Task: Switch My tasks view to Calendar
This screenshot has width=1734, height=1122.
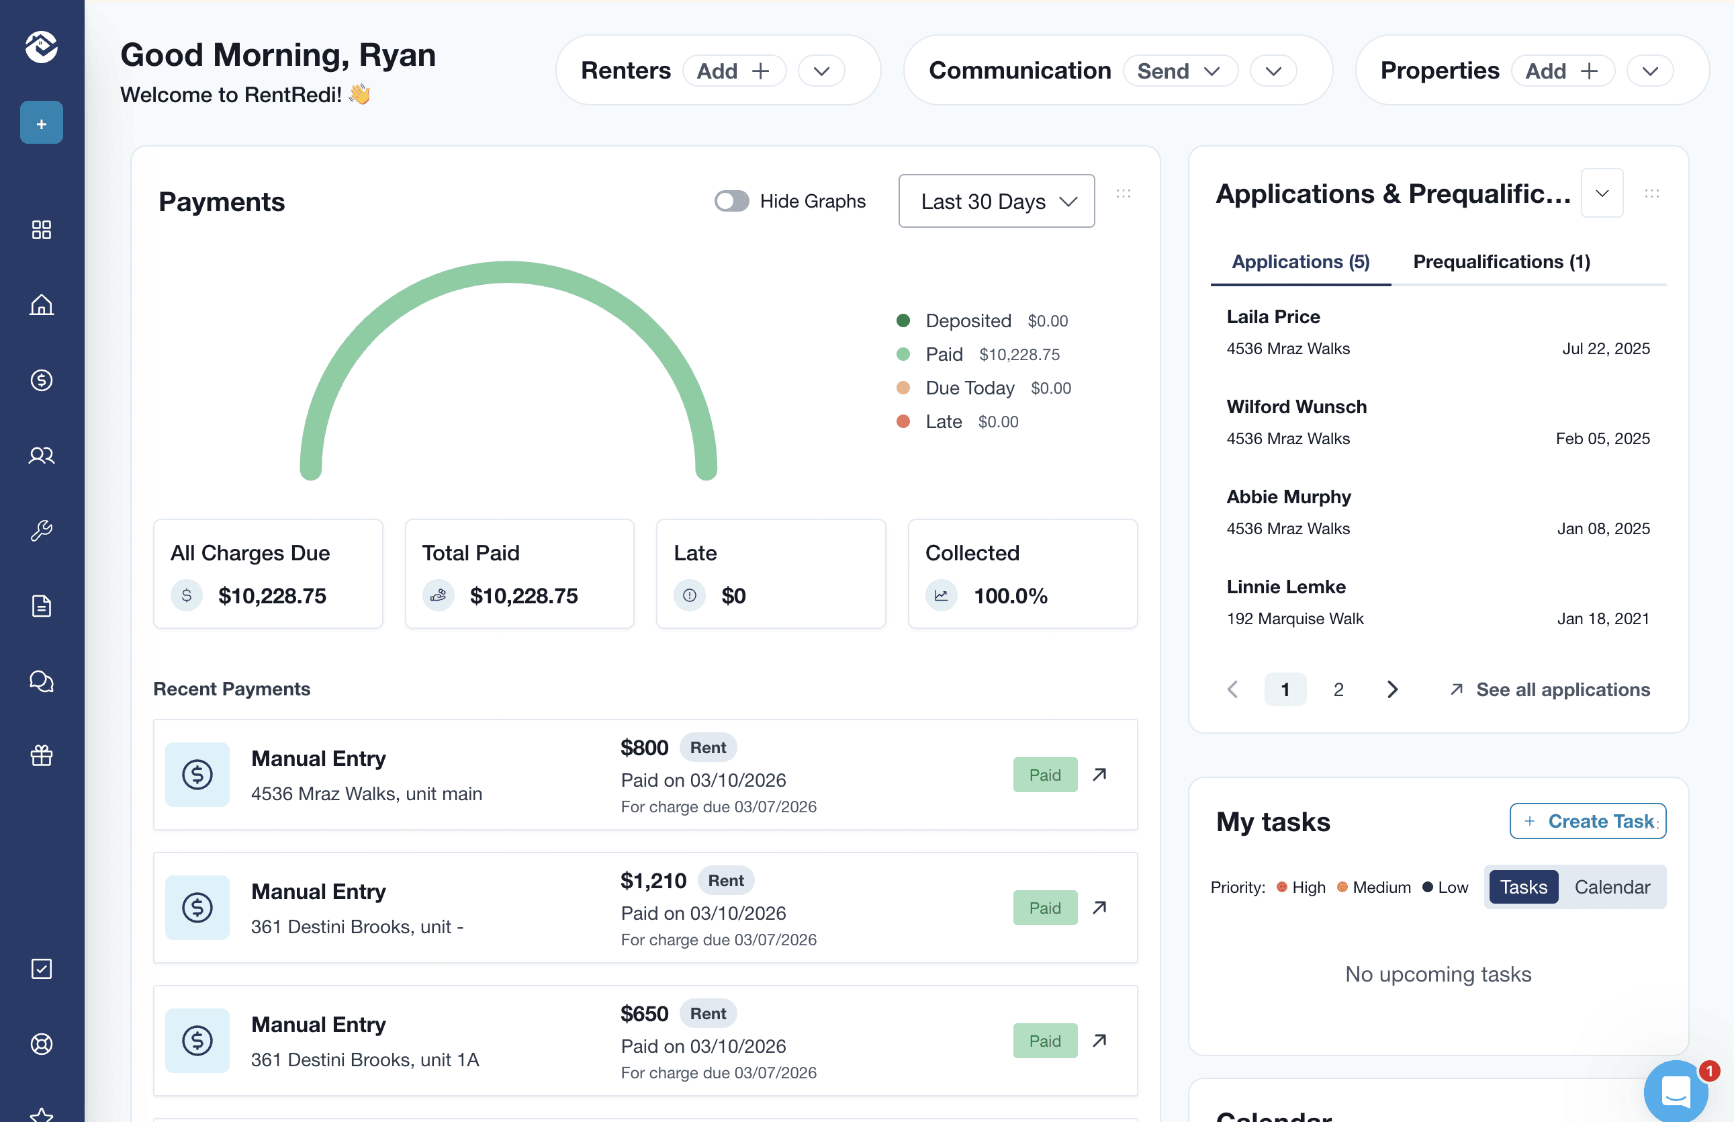Action: [x=1612, y=887]
